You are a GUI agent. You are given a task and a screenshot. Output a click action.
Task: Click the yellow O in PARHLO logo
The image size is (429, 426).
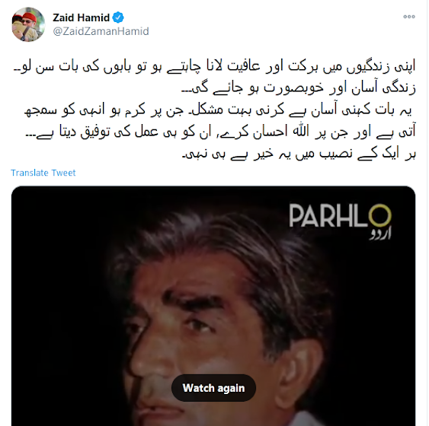tap(380, 216)
